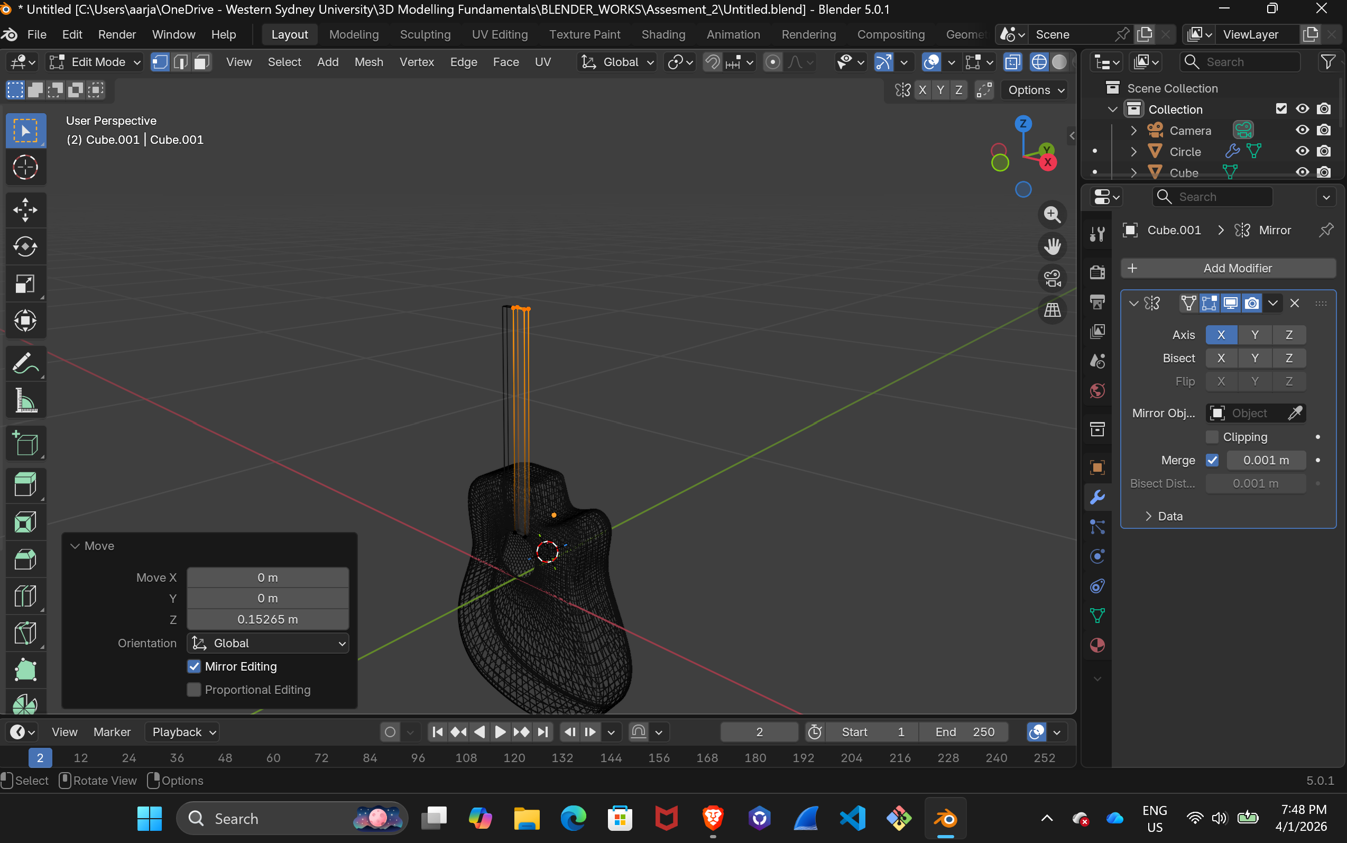The height and width of the screenshot is (843, 1347).
Task: Toggle the Bisect Y button
Action: (x=1255, y=358)
